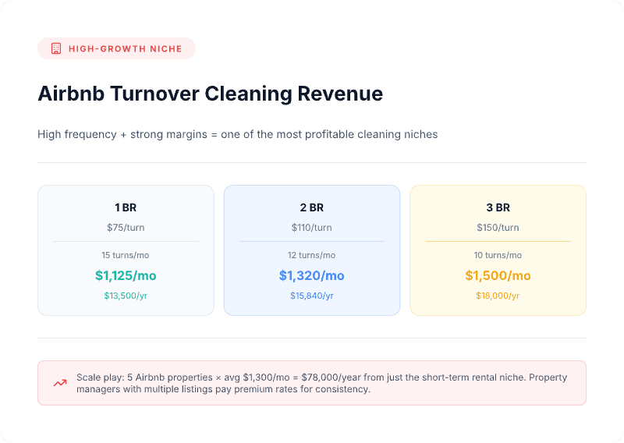Click the $1,320/mo revenue figure
Viewport: 624px width, 443px height.
pyautogui.click(x=311, y=275)
